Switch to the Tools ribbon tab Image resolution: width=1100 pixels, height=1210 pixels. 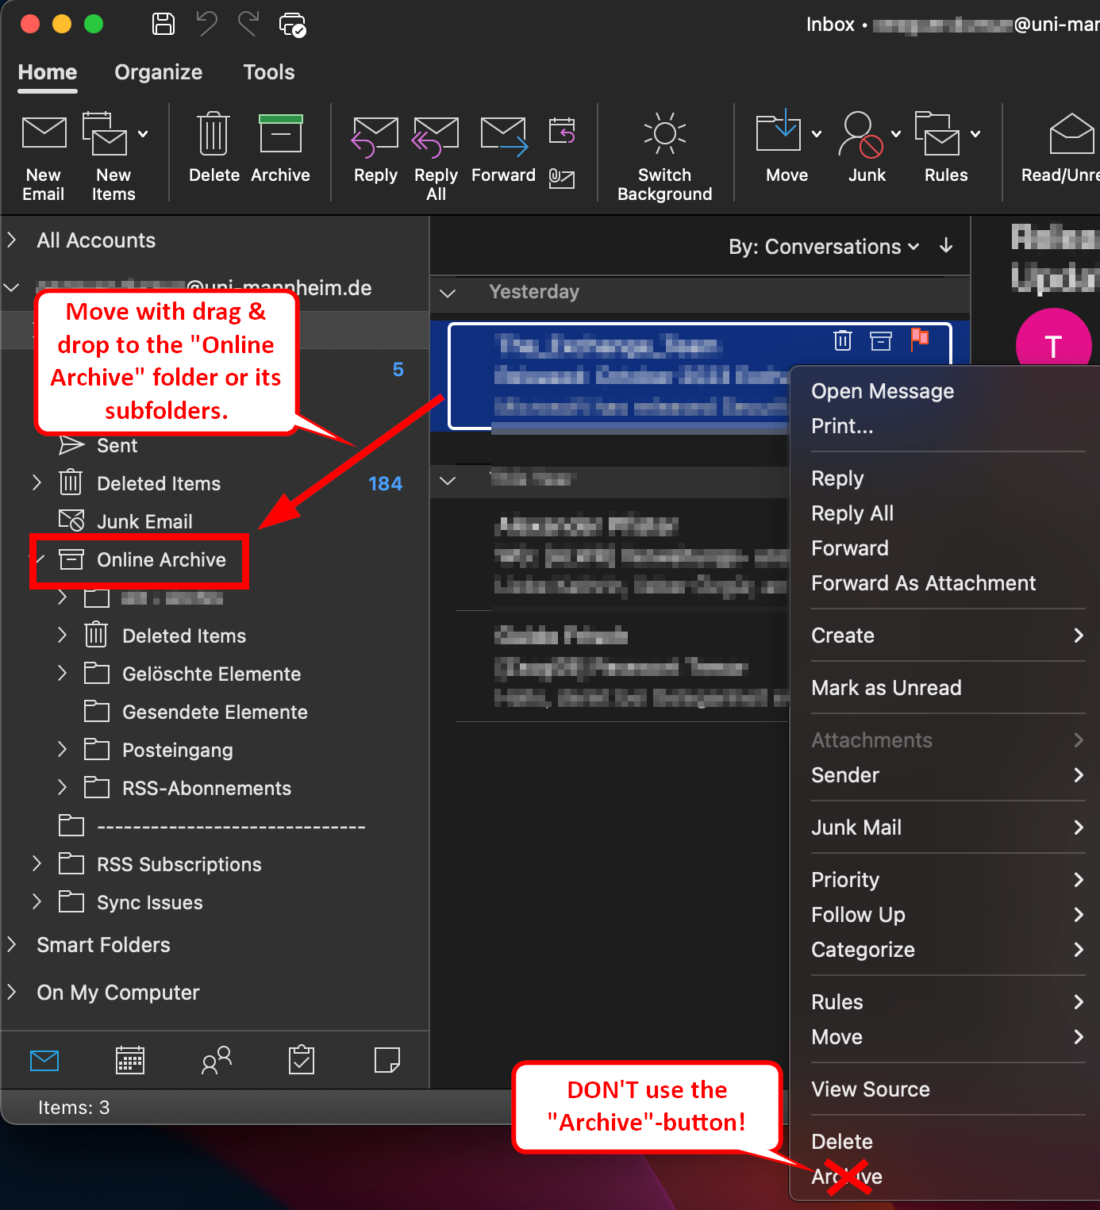tap(269, 72)
